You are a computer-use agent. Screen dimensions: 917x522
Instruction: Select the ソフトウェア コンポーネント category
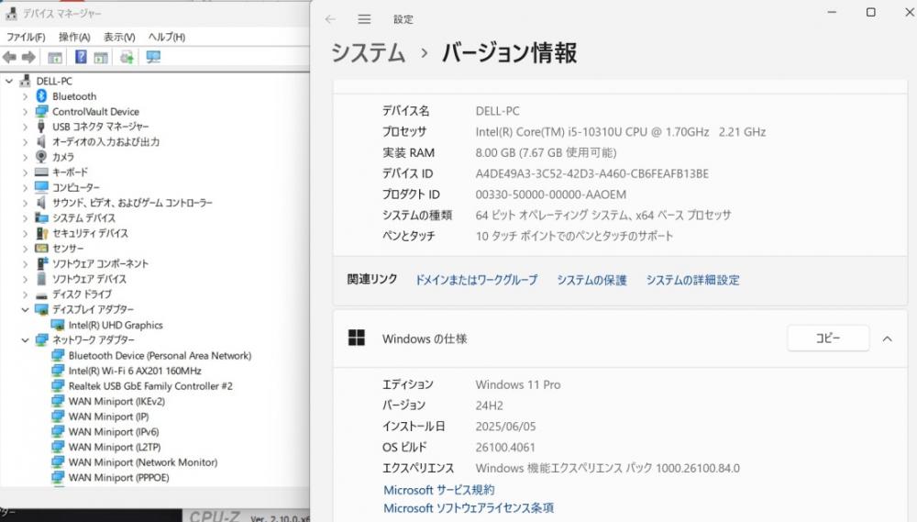[x=100, y=263]
